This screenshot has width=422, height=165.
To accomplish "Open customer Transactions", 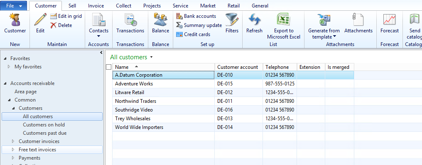I will tap(130, 23).
